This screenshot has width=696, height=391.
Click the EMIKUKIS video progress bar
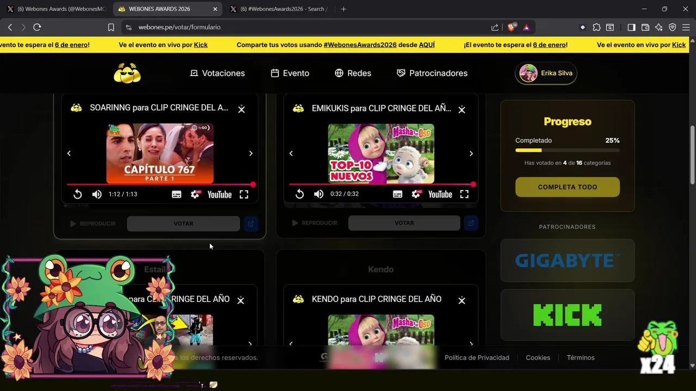[381, 185]
